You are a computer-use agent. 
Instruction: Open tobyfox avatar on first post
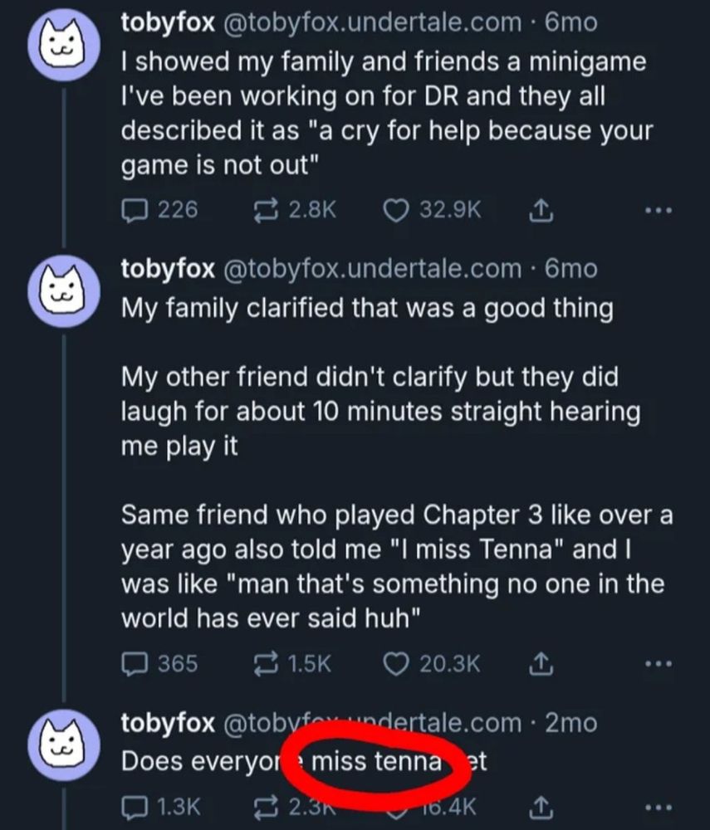64,45
